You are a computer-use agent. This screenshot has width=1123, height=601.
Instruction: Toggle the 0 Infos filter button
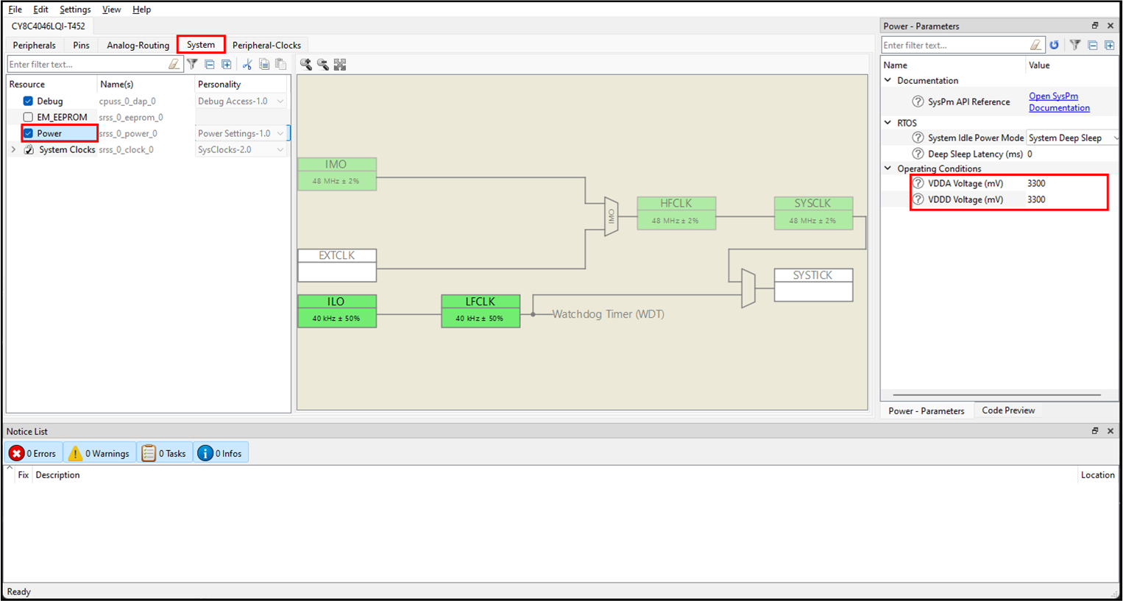[x=221, y=453]
